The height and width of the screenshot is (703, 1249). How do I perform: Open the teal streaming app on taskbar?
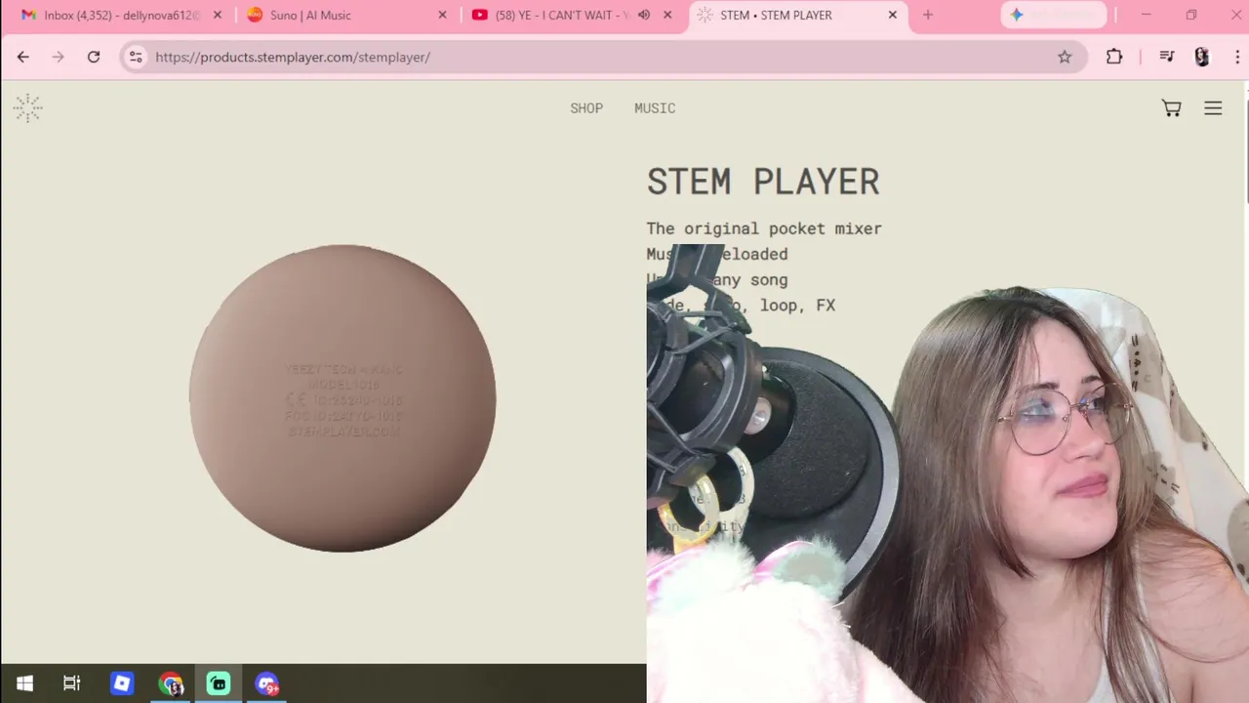click(x=219, y=683)
